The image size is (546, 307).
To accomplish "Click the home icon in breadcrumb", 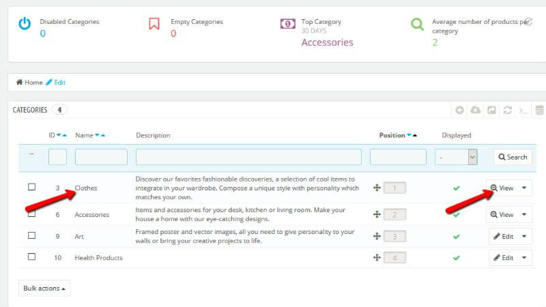I will click(x=20, y=82).
